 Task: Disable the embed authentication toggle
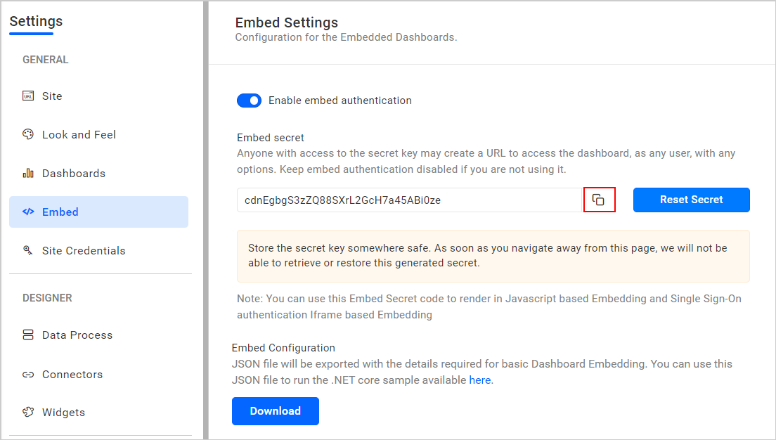click(x=249, y=101)
